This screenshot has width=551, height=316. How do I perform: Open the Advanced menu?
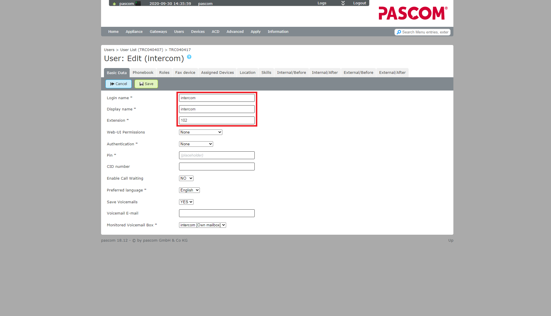click(235, 32)
